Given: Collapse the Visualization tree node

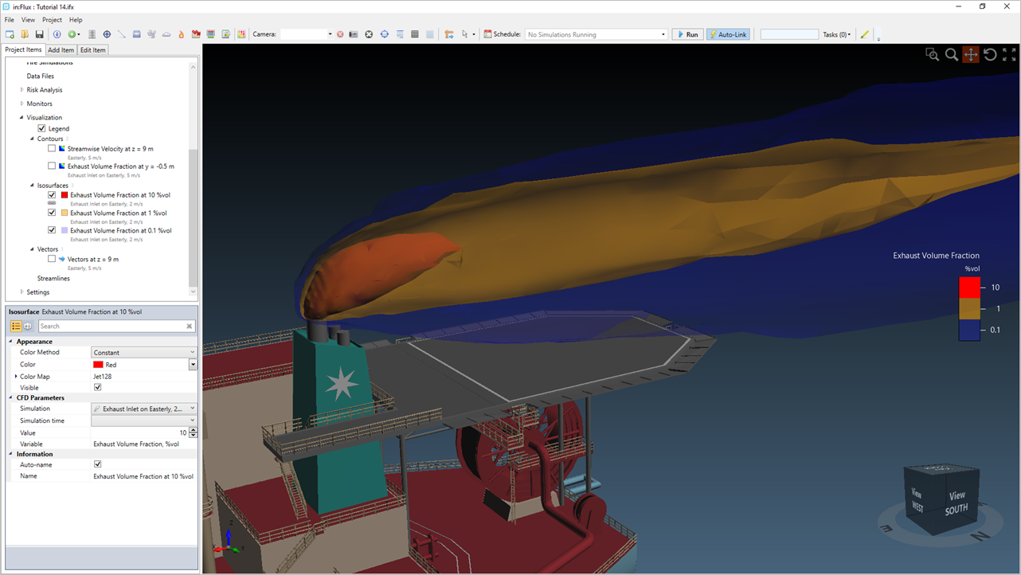Looking at the screenshot, I should [x=22, y=117].
